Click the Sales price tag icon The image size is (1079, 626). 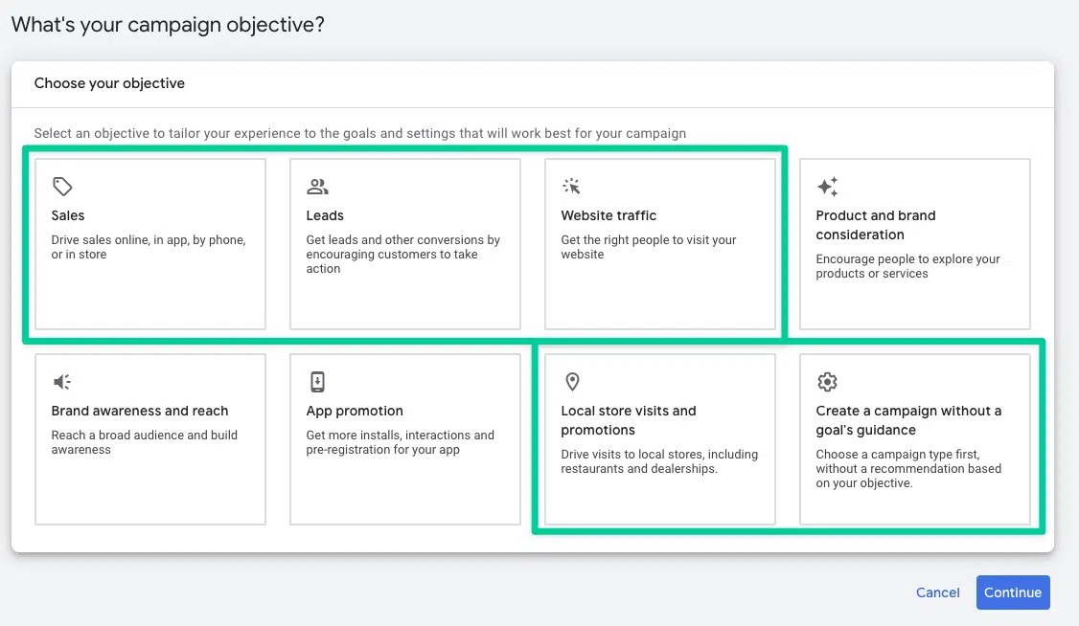click(x=61, y=186)
